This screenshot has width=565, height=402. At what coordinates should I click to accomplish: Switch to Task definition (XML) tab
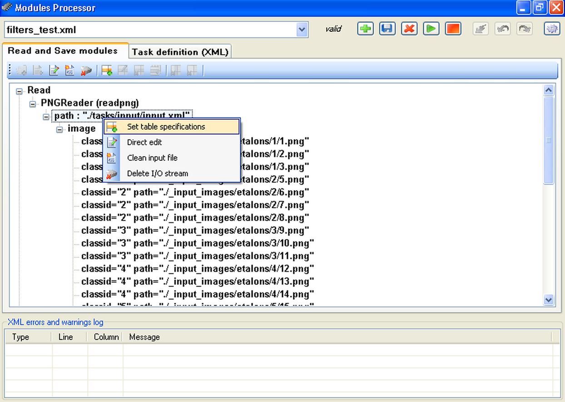pyautogui.click(x=180, y=52)
